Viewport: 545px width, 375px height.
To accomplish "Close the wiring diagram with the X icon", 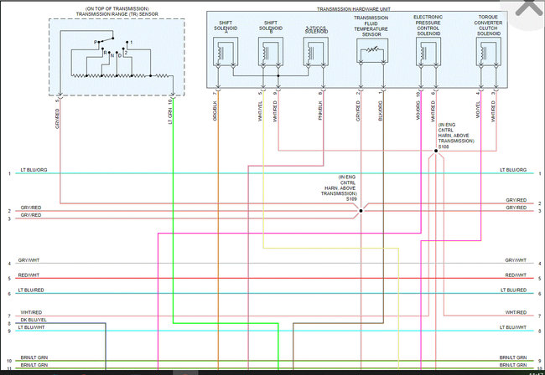I will [x=529, y=8].
